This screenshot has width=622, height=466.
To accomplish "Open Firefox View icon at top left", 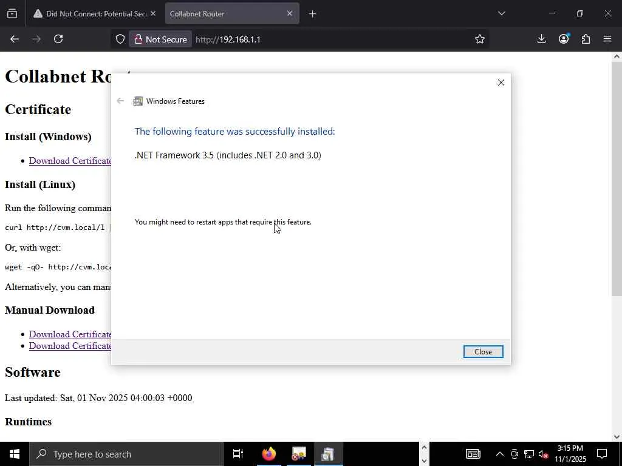I will coord(12,14).
